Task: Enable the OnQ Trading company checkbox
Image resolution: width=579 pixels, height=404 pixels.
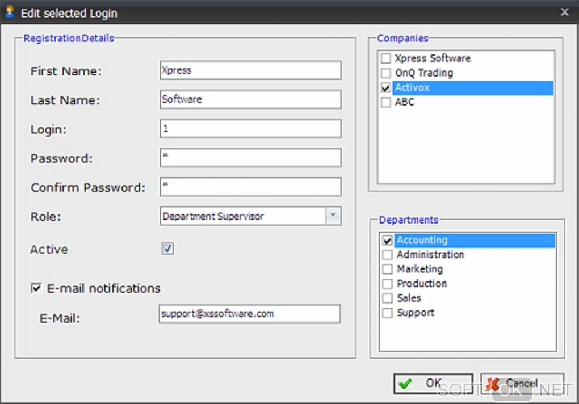Action: [x=386, y=73]
